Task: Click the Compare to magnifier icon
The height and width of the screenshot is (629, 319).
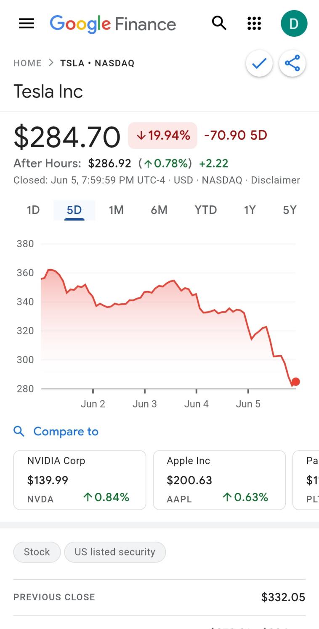Action: click(x=19, y=431)
